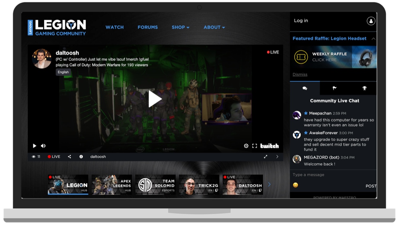Image resolution: width=398 pixels, height=226 pixels.
Task: Click the star badge beside AwakeForever
Action: [x=306, y=133]
